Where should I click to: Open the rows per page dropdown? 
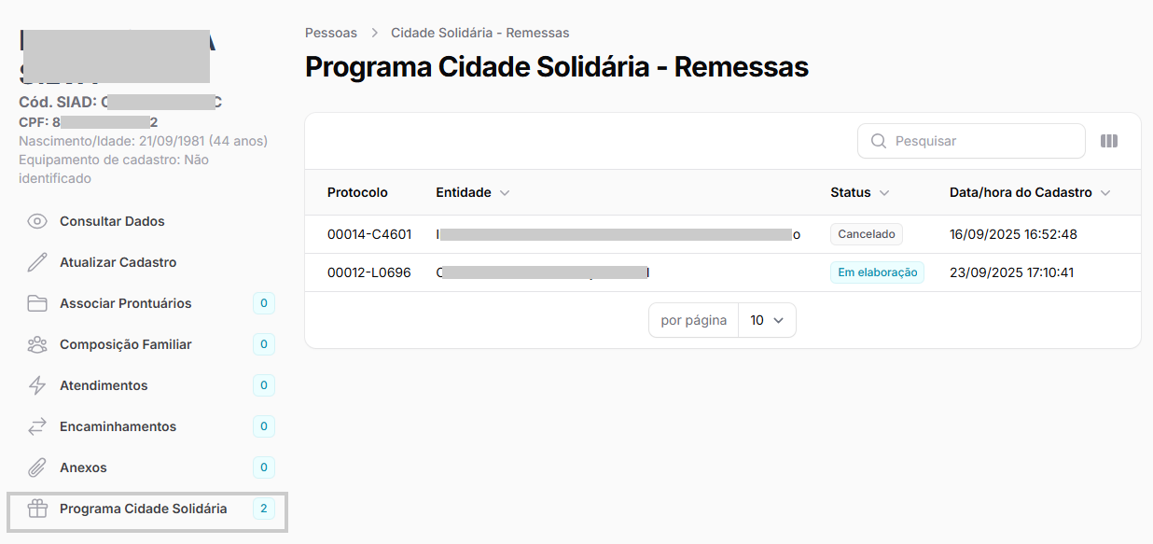point(767,320)
